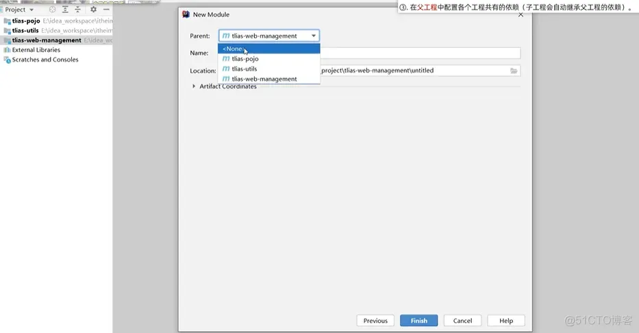Choose tlias-utils from the Parent dropdown list
This screenshot has height=333, width=639.
click(268, 69)
